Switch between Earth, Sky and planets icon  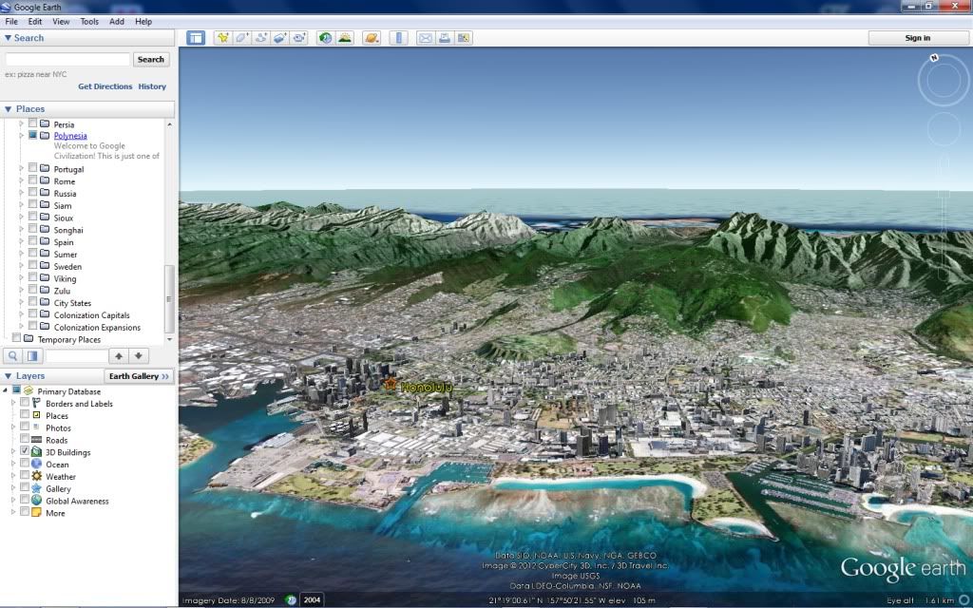click(372, 38)
